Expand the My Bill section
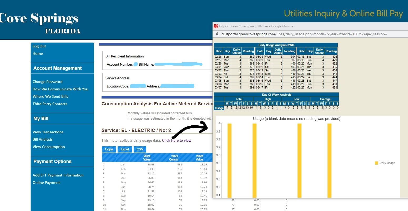This screenshot has height=211, width=408. pos(41,119)
